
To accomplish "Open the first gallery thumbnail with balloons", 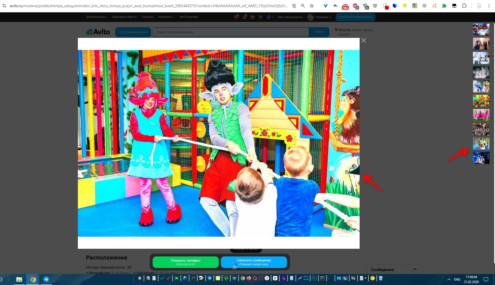I will [x=481, y=29].
